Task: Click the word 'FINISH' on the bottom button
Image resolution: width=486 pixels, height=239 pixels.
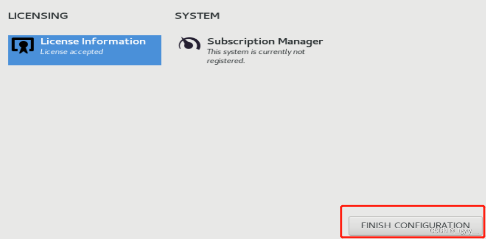Action: tap(376, 225)
